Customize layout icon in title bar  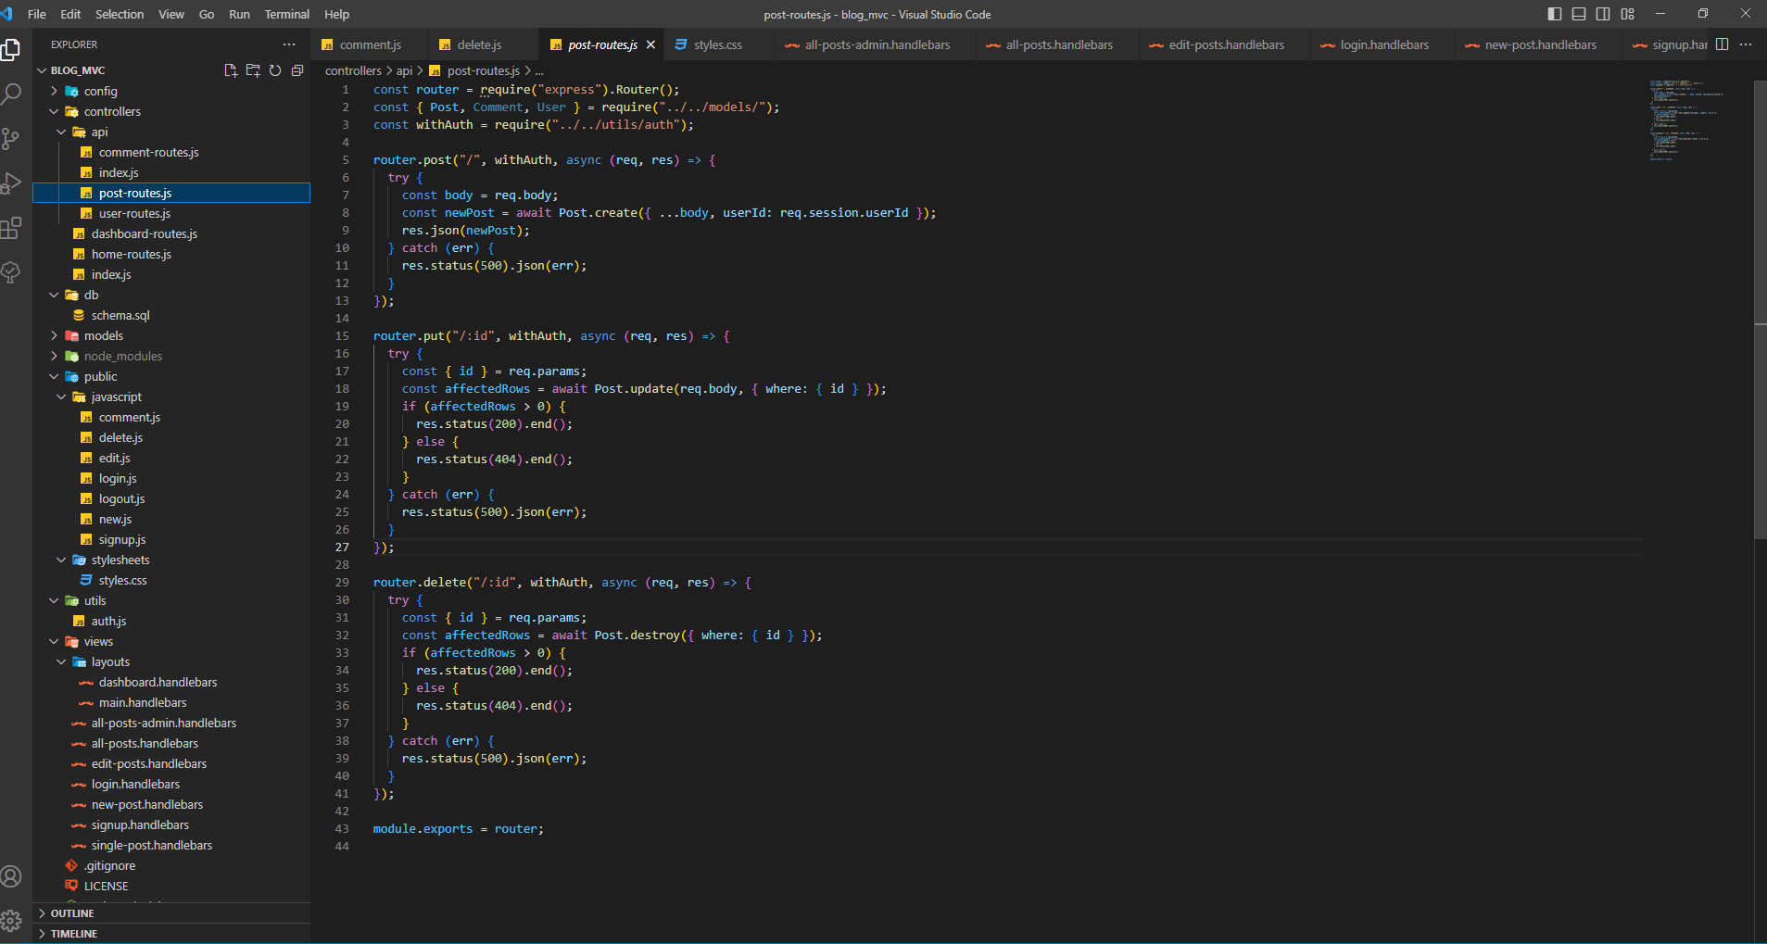[x=1628, y=14]
